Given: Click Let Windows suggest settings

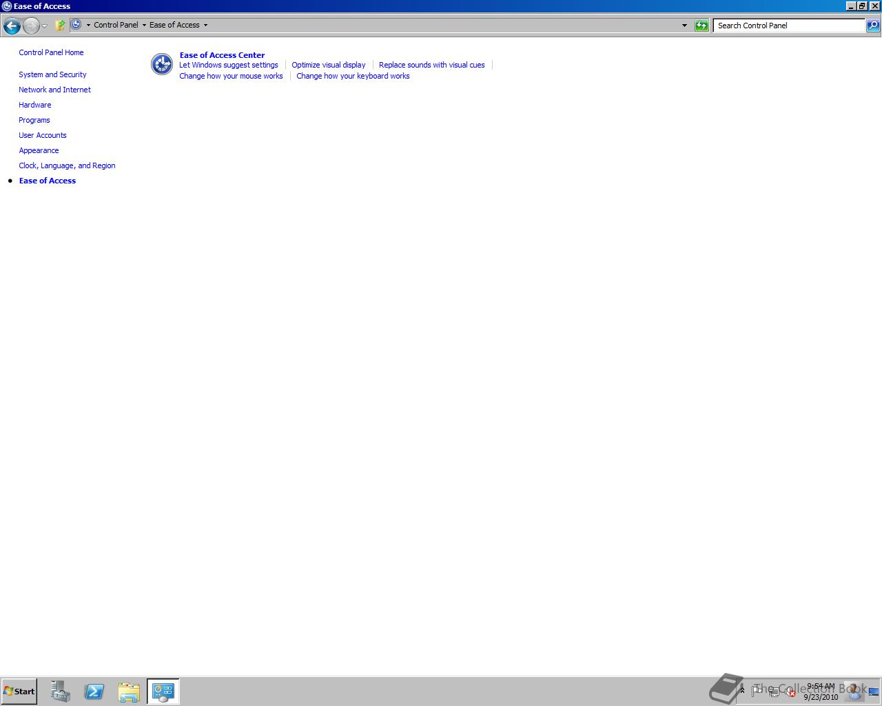Looking at the screenshot, I should coord(229,65).
